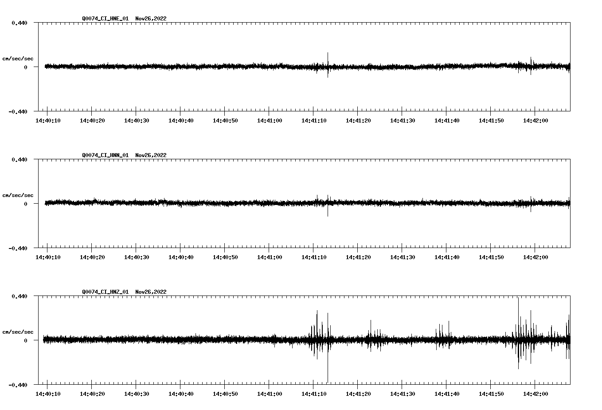602x410 pixels.
Task: Click the downward spike near 14:41:13 on HNZ trace
Action: click(328, 362)
